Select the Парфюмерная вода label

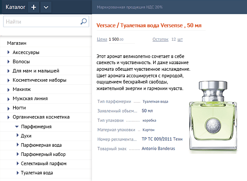pos(41,145)
